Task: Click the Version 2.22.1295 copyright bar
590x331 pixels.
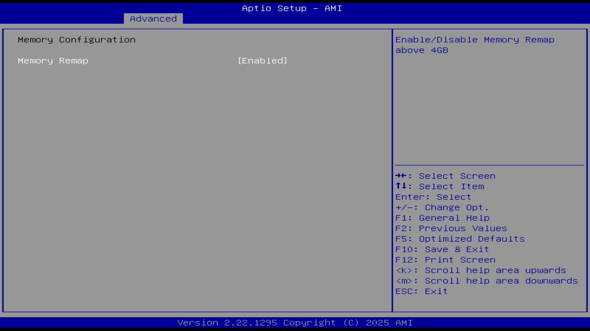Action: (291, 322)
